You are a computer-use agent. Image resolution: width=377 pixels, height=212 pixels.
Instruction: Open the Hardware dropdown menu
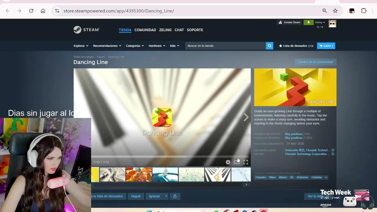pos(157,46)
